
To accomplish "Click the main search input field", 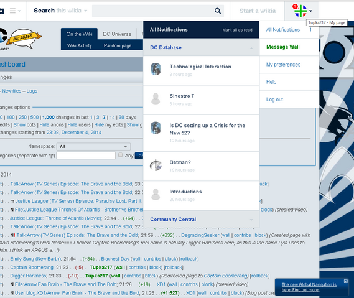I will (153, 11).
